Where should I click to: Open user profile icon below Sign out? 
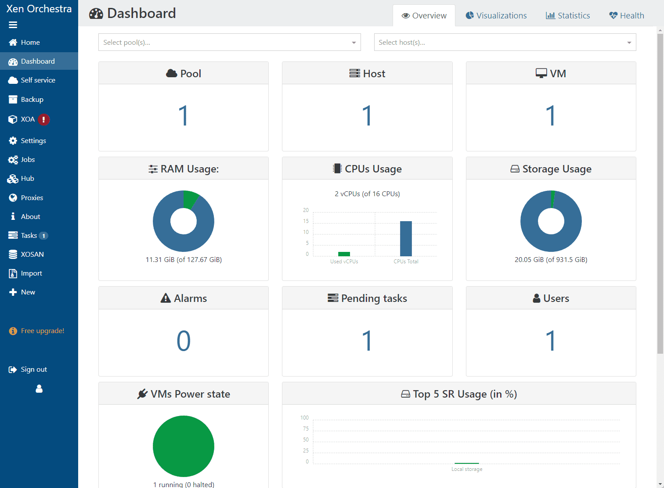(39, 389)
